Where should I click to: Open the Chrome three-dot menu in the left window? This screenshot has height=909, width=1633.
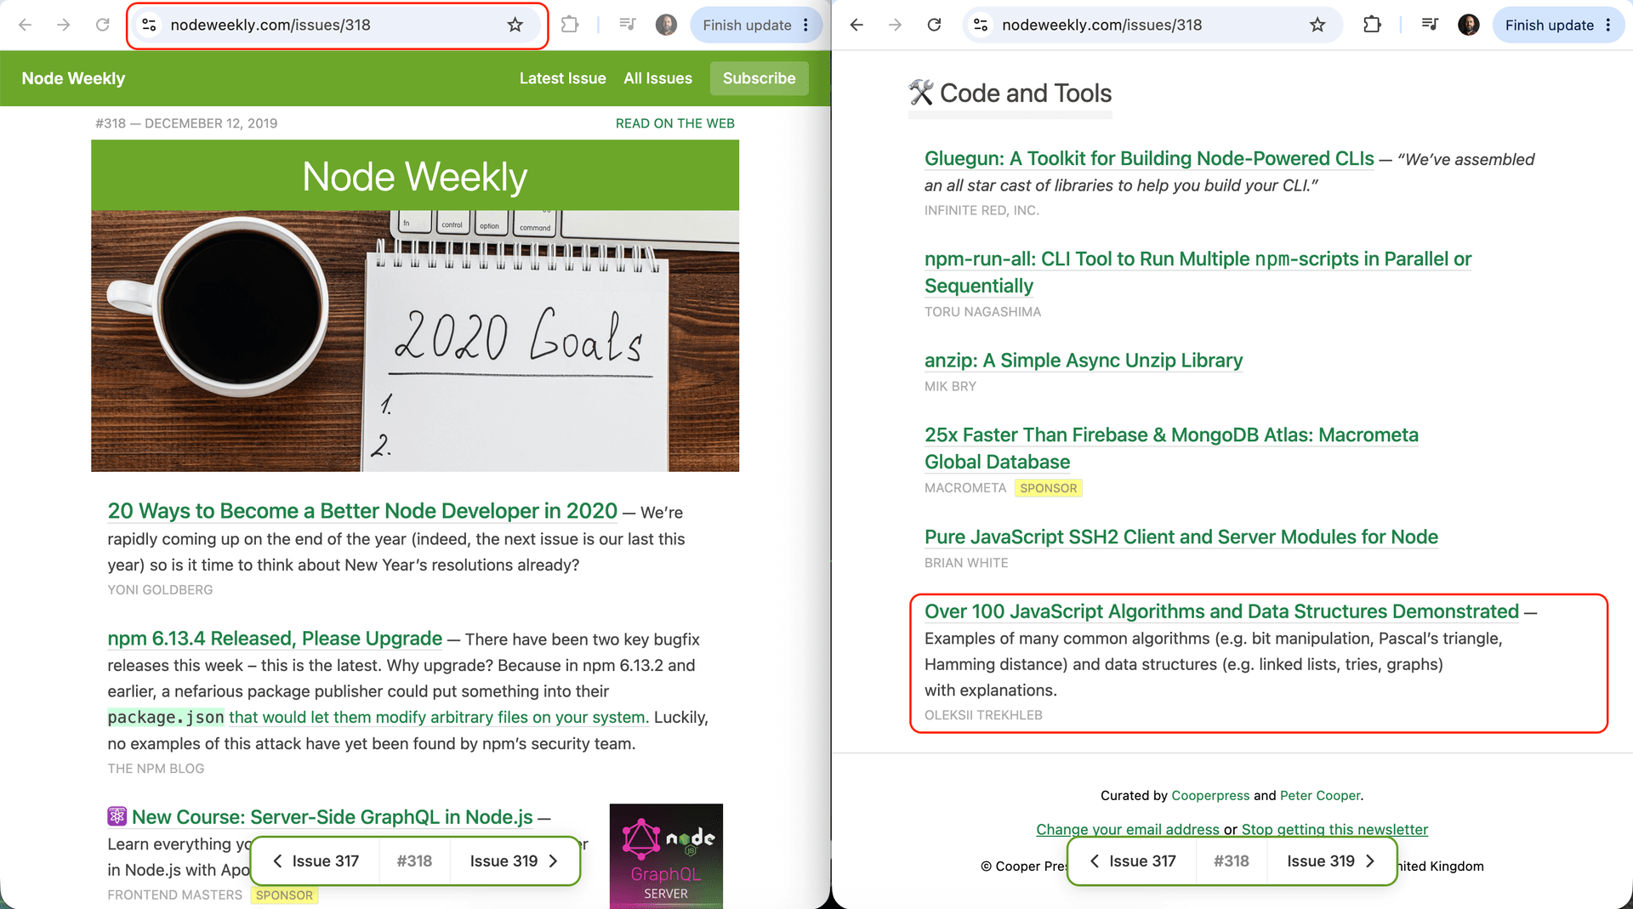point(806,25)
